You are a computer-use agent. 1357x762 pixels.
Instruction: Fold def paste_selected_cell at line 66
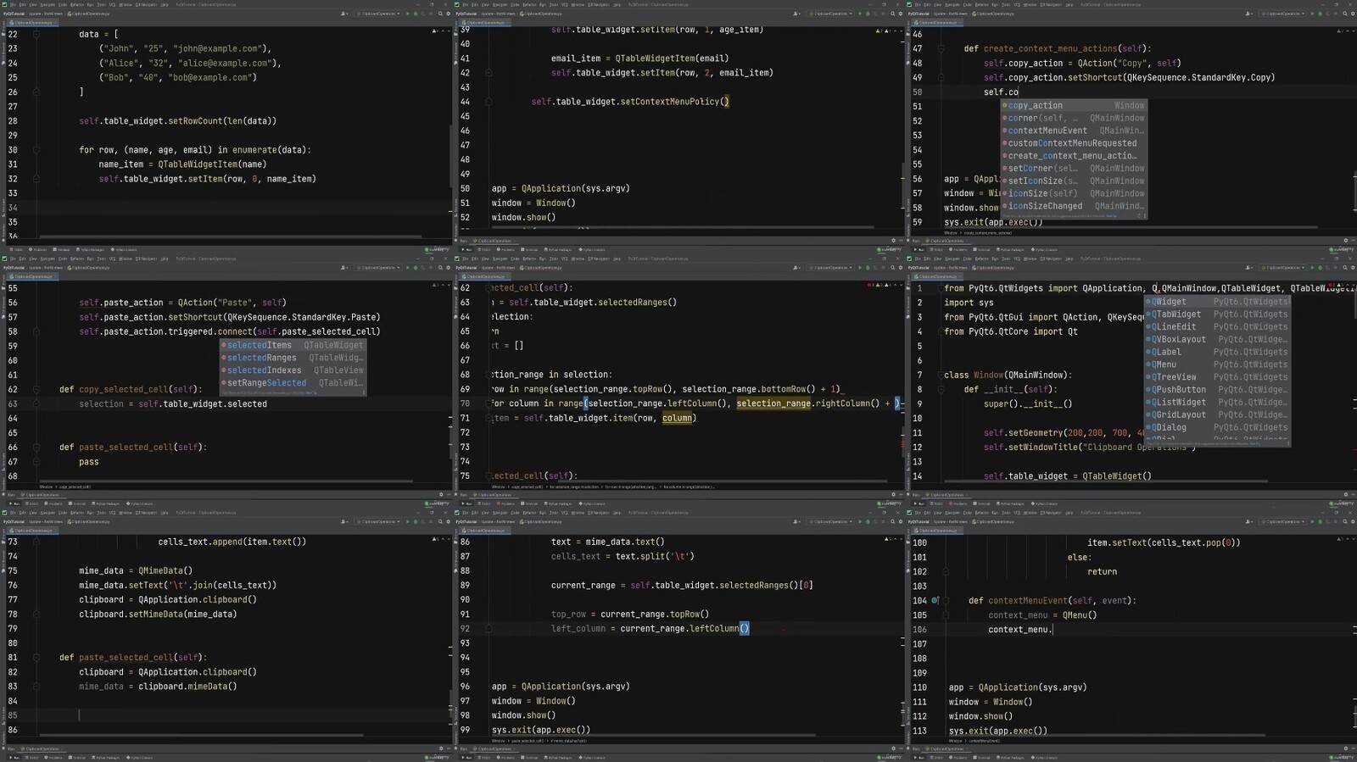(36, 447)
